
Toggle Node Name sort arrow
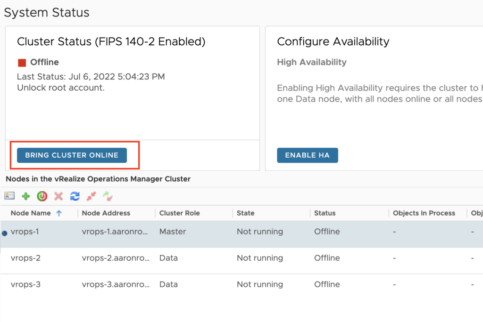tap(59, 213)
